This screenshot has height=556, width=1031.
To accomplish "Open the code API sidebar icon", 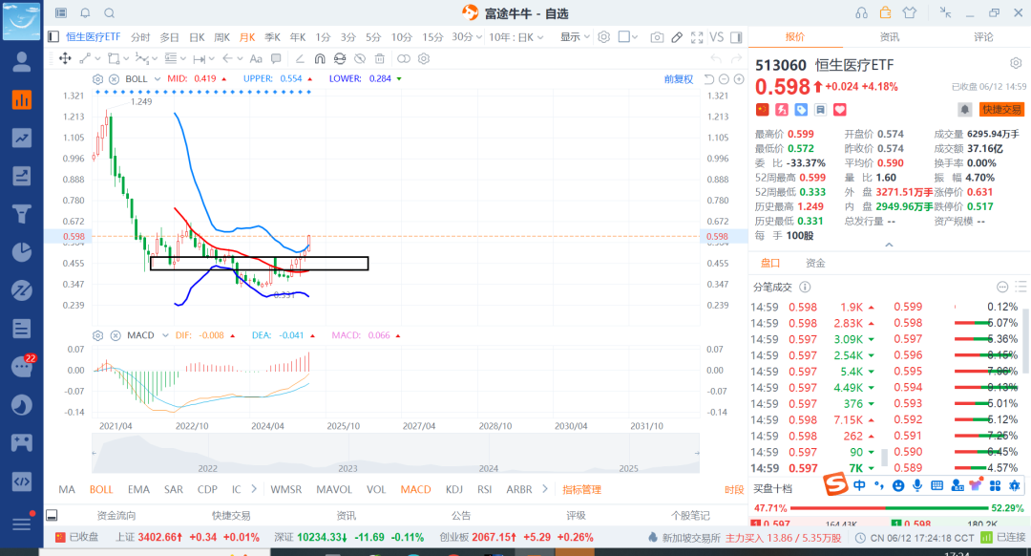I will coord(22,481).
